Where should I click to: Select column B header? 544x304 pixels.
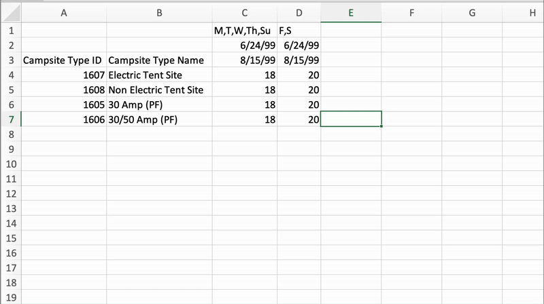(159, 12)
